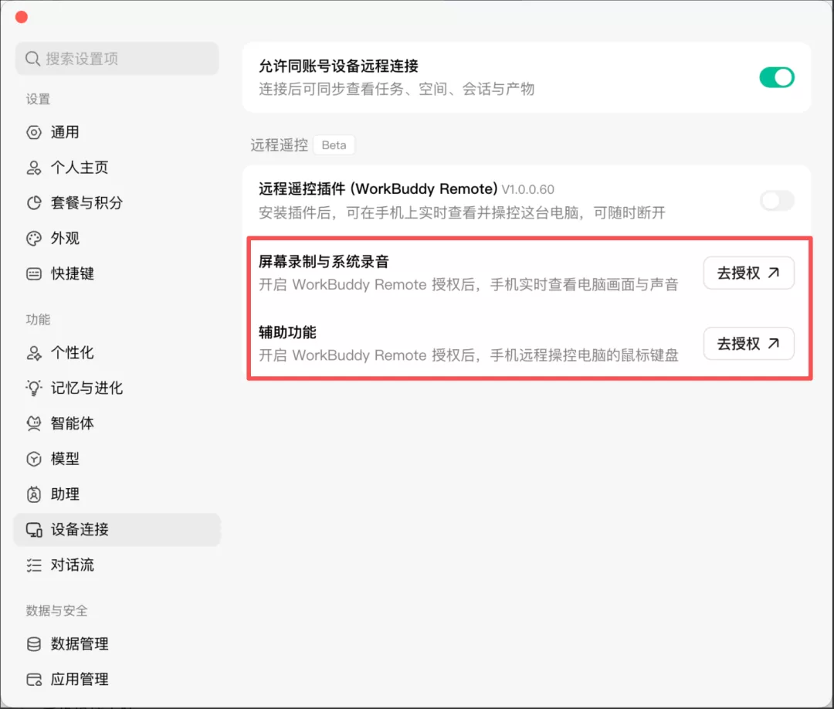Click the 辅助功能 title text
Viewport: 834px width, 709px height.
288,332
